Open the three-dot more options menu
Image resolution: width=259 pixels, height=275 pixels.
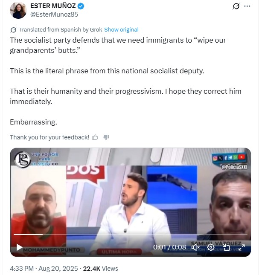point(247,6)
